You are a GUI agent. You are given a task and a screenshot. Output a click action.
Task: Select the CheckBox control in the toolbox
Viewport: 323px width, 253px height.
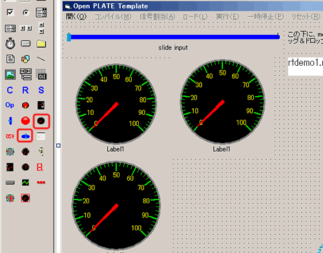pyautogui.click(x=10, y=12)
